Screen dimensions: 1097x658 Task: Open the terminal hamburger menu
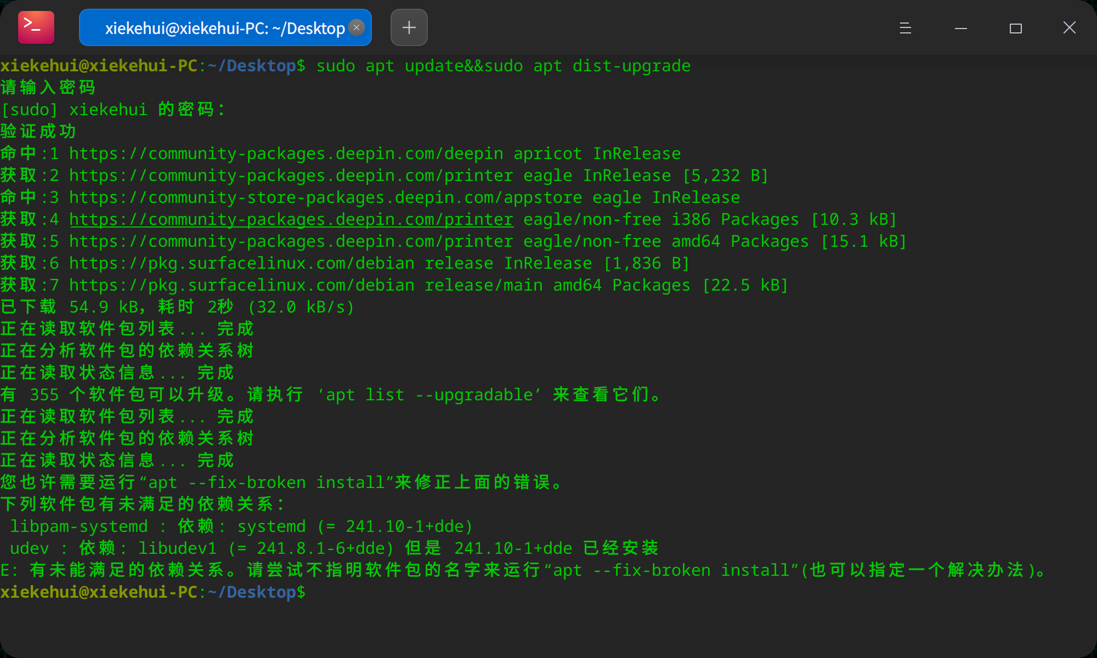(x=906, y=28)
